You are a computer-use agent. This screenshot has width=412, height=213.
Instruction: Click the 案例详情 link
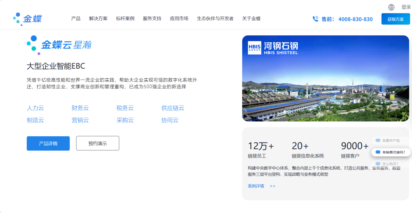point(256,186)
